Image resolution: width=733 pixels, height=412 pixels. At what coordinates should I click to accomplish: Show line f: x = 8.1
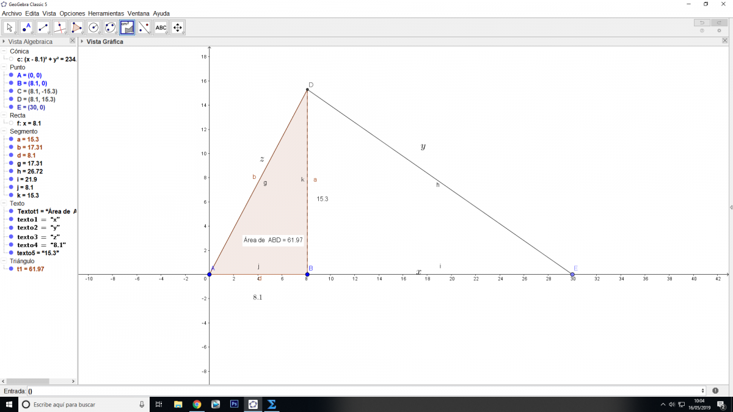coord(11,123)
